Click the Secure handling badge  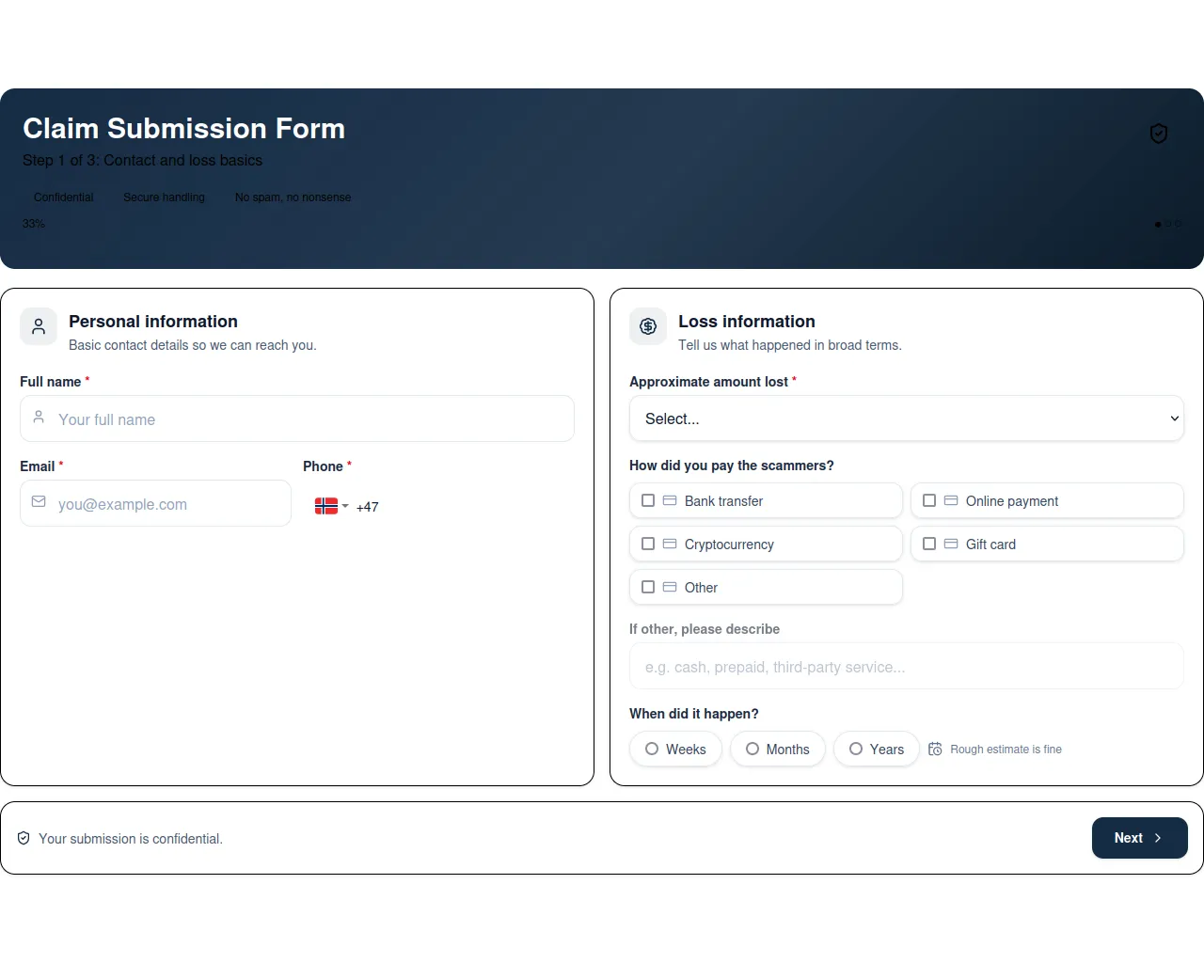click(x=164, y=197)
